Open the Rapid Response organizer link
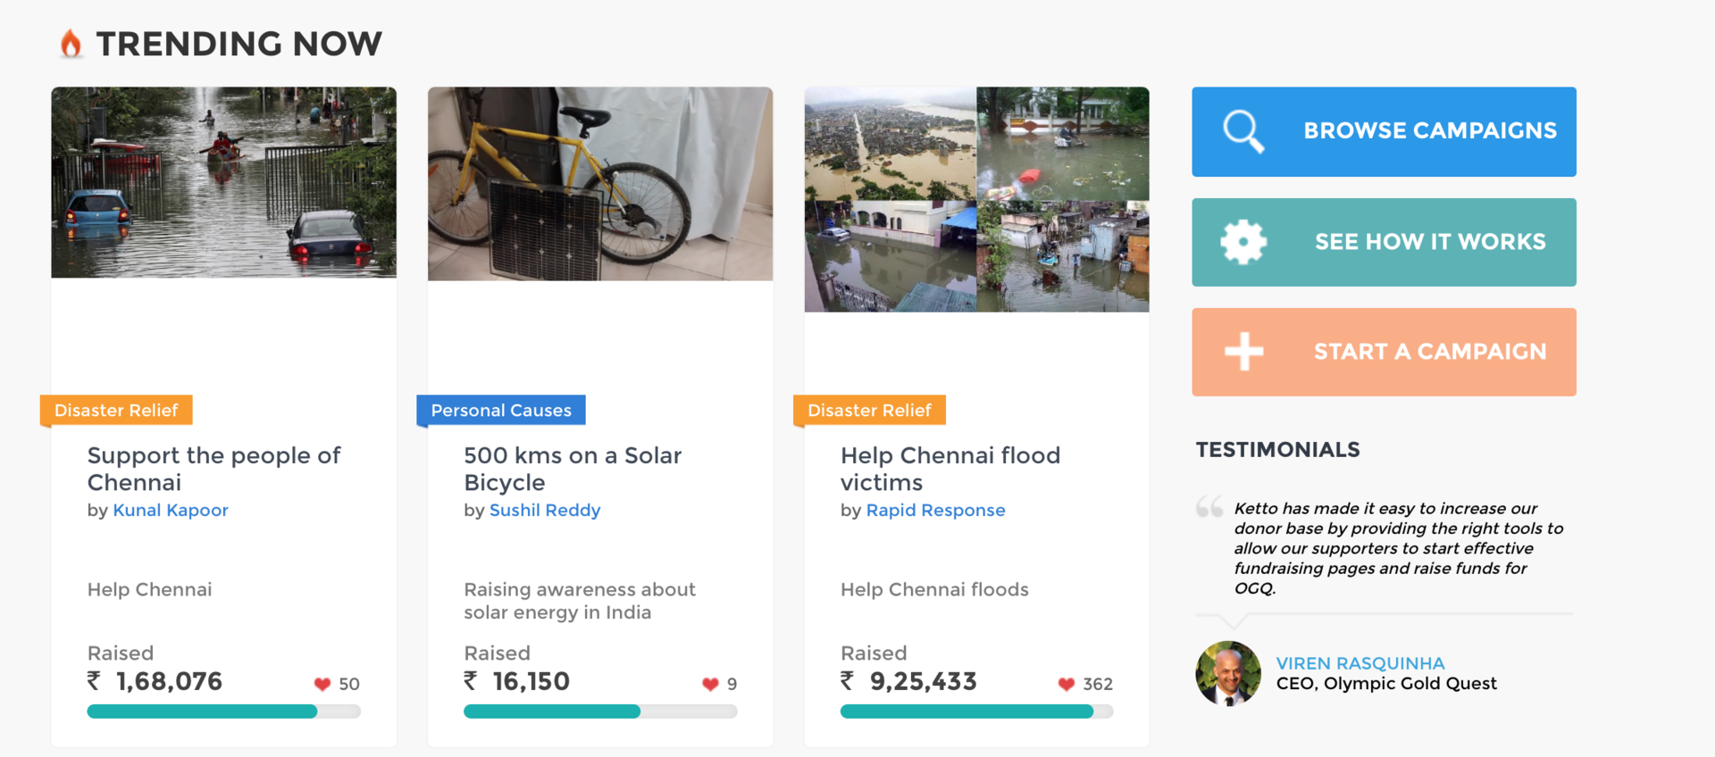1715x757 pixels. 935,510
